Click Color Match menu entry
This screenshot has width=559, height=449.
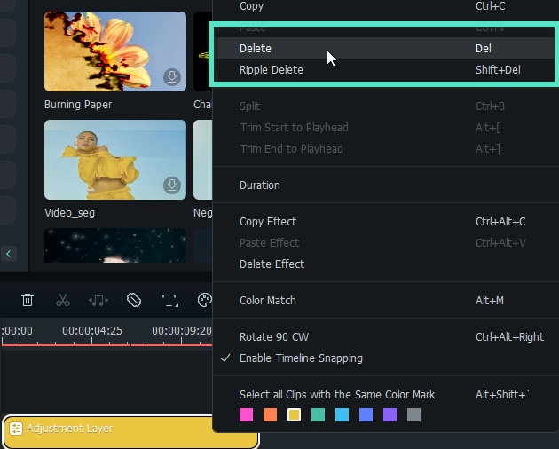pos(386,300)
